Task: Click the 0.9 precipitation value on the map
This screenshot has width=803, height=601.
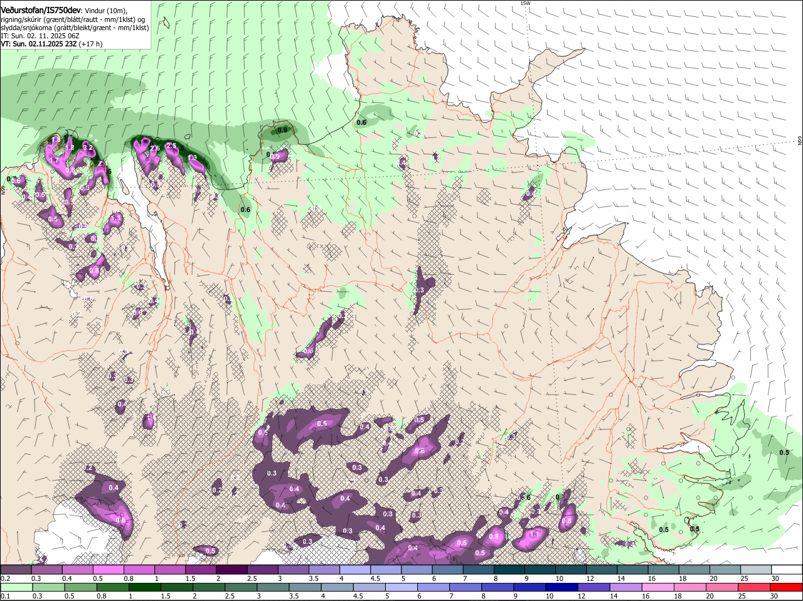Action: click(282, 130)
